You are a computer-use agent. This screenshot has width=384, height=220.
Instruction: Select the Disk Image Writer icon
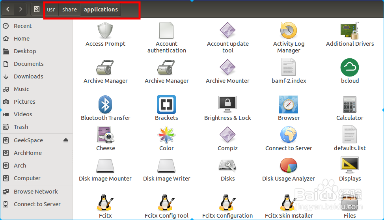166,166
